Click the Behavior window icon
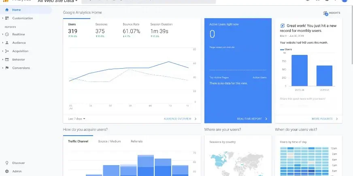353x176 pixels. pyautogui.click(x=7, y=59)
